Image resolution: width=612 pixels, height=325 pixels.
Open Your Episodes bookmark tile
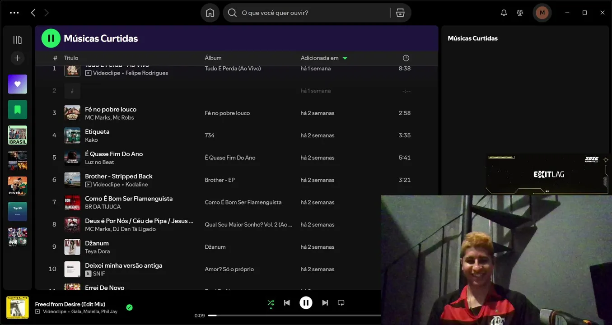tap(18, 109)
